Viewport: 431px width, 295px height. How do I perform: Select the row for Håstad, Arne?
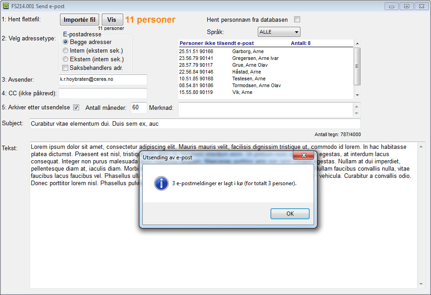pos(266,72)
